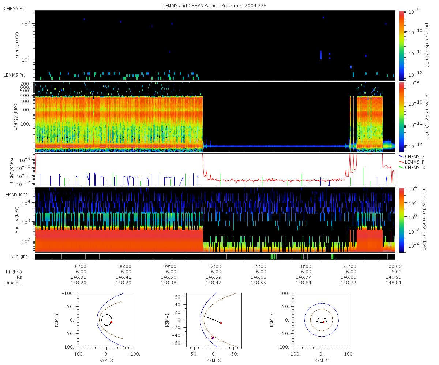Click the 'KSM-Z' vertical axis label of the right orbit plot
Image resolution: width=439 pixels, height=365 pixels.
coord(273,320)
